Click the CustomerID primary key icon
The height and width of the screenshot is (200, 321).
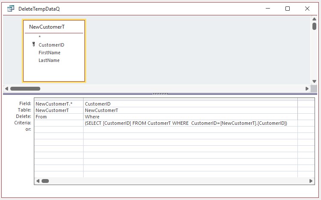[x=34, y=44]
